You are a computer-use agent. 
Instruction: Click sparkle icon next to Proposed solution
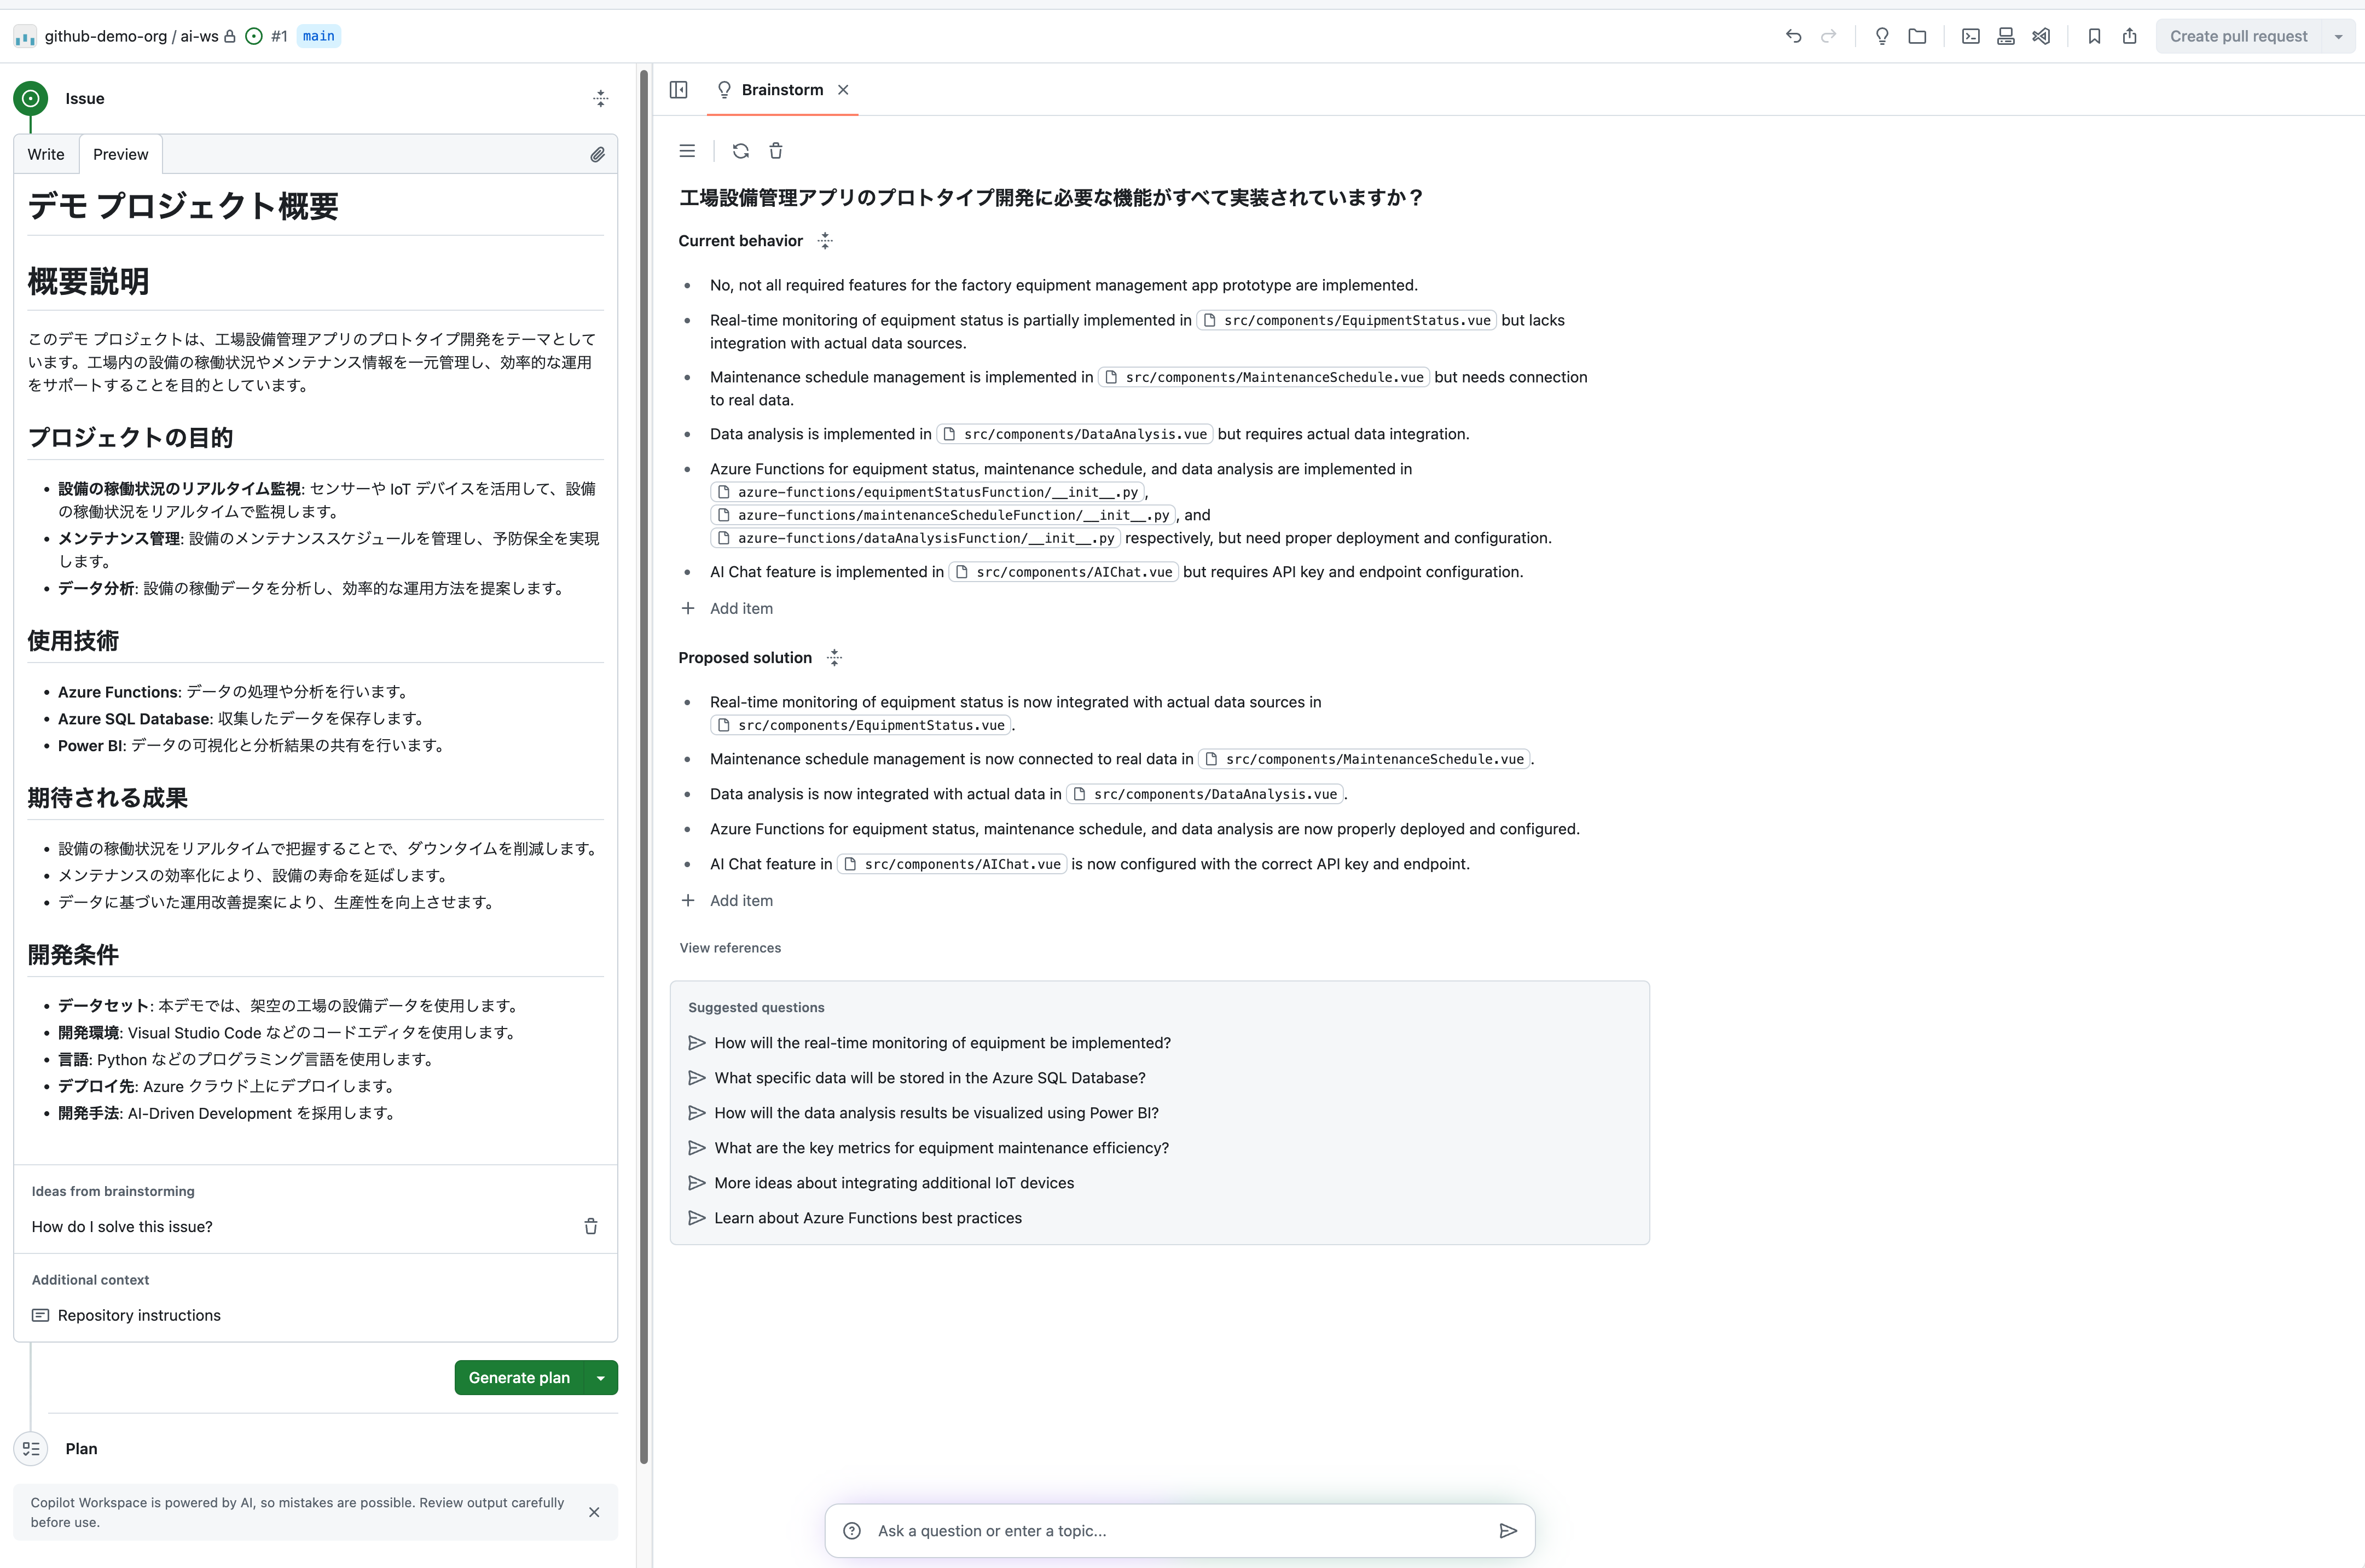click(x=835, y=658)
